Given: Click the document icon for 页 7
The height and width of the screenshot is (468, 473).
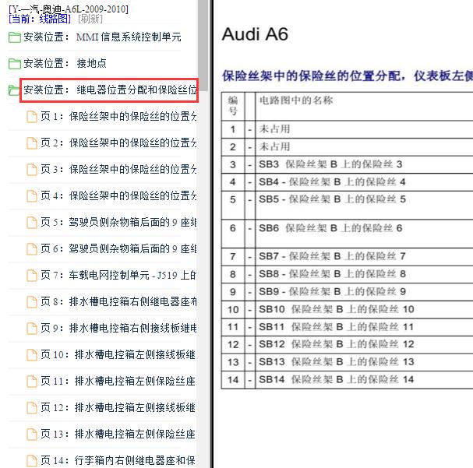Looking at the screenshot, I should click(32, 275).
